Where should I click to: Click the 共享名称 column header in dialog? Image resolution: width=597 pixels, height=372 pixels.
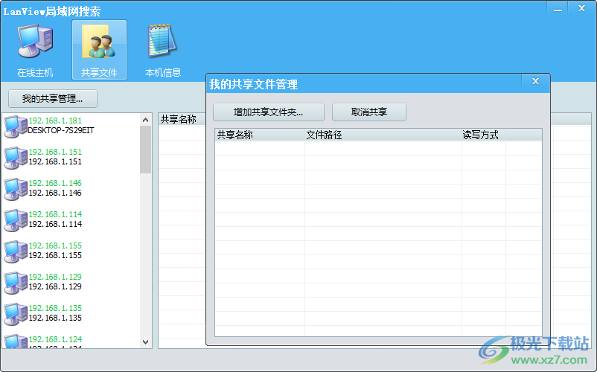pos(260,135)
